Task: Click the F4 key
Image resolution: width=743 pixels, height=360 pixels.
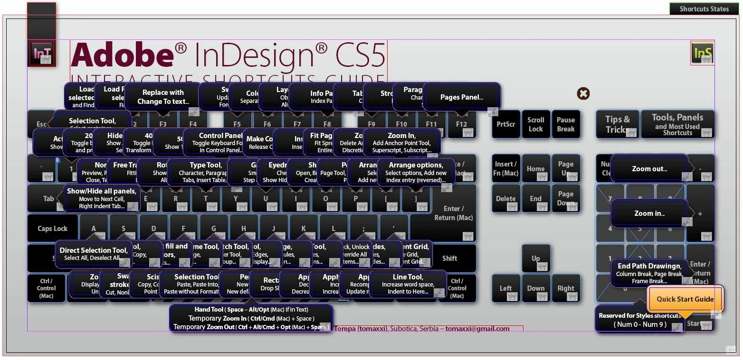Action: point(193,124)
